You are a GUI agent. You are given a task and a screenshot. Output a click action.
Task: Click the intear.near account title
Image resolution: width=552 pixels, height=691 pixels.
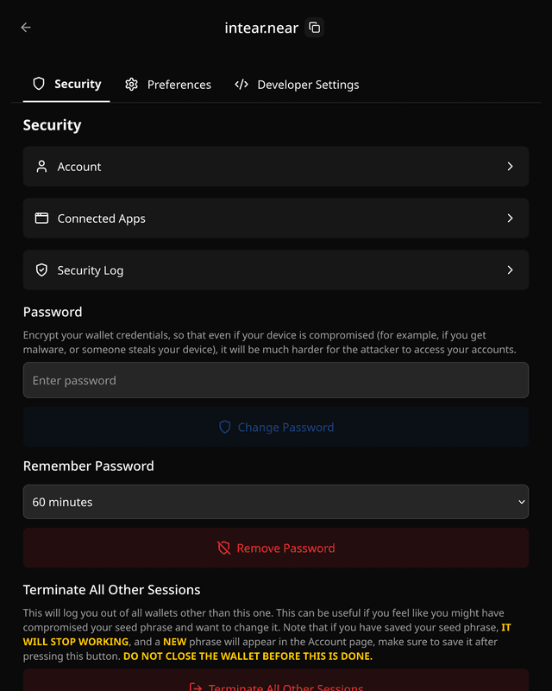[x=261, y=28]
